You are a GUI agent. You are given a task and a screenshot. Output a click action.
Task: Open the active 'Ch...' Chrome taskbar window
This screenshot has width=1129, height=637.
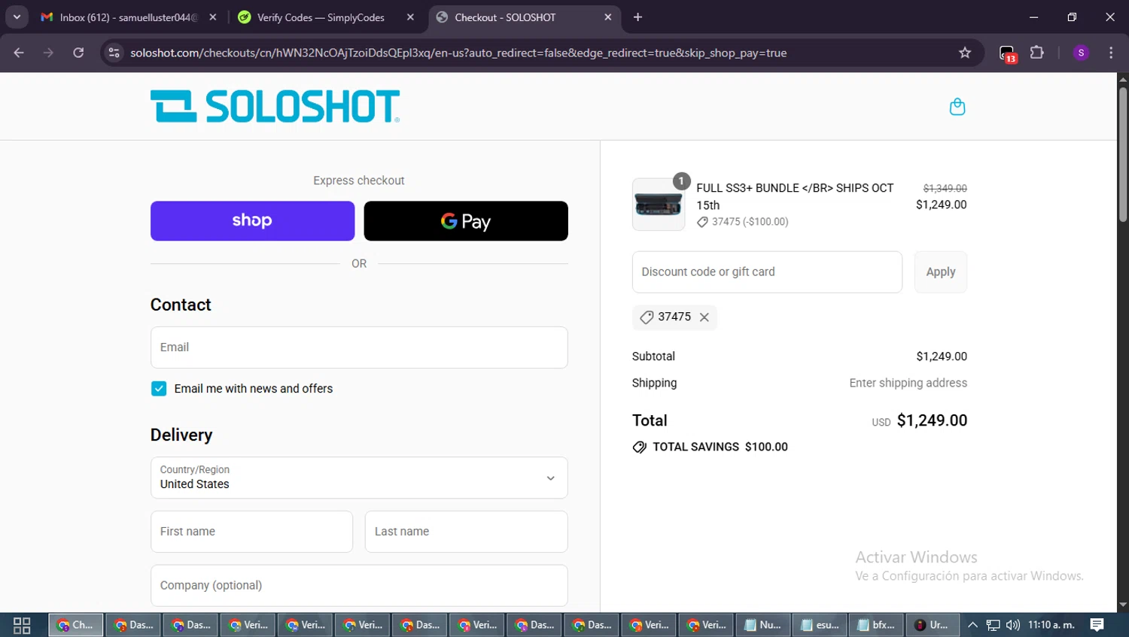coord(76,625)
